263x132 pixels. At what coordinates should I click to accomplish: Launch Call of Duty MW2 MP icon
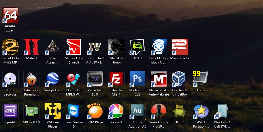click(10, 47)
